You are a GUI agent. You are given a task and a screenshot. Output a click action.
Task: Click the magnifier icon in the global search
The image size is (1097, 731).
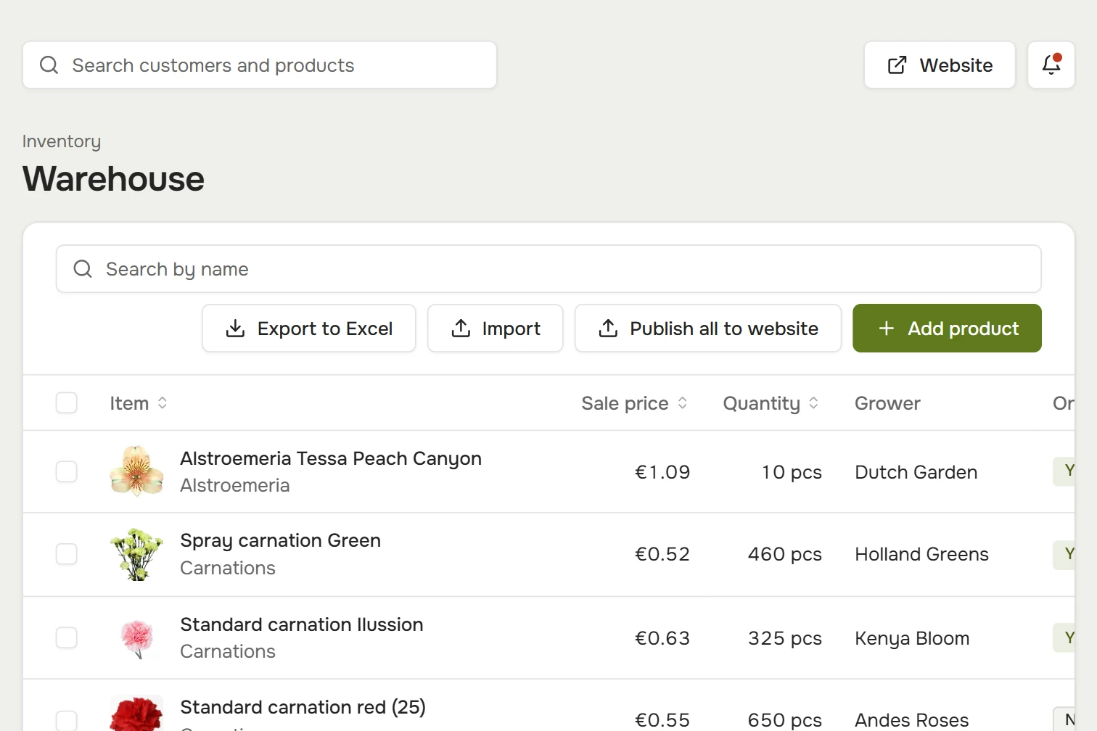point(49,65)
